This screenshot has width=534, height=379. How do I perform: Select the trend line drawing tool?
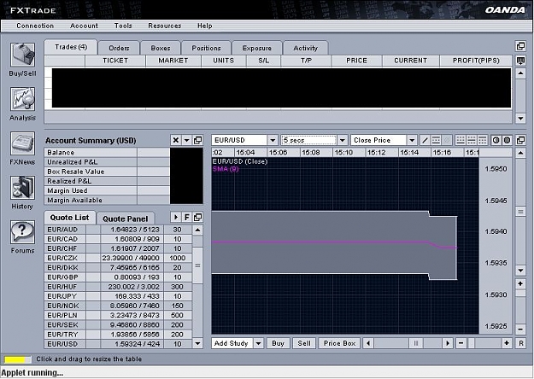pos(425,140)
